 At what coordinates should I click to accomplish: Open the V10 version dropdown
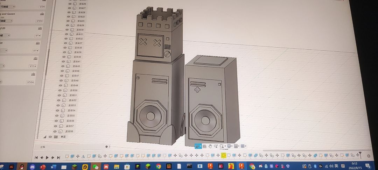[40, 21]
